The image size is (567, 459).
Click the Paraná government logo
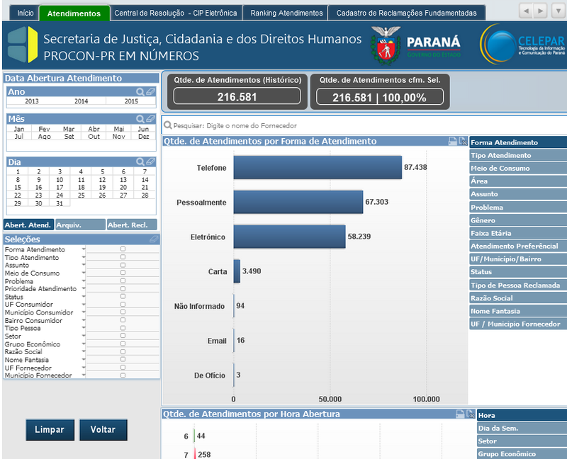tap(415, 45)
